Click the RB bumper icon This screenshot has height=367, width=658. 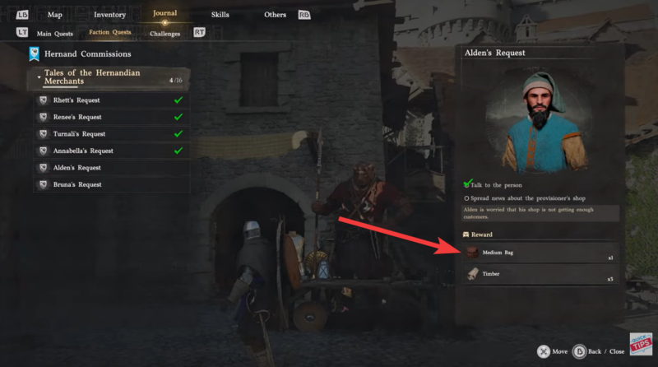pyautogui.click(x=304, y=15)
